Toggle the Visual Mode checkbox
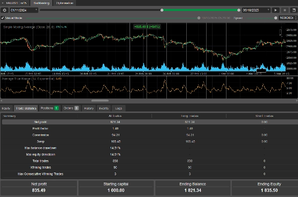 (2, 18)
